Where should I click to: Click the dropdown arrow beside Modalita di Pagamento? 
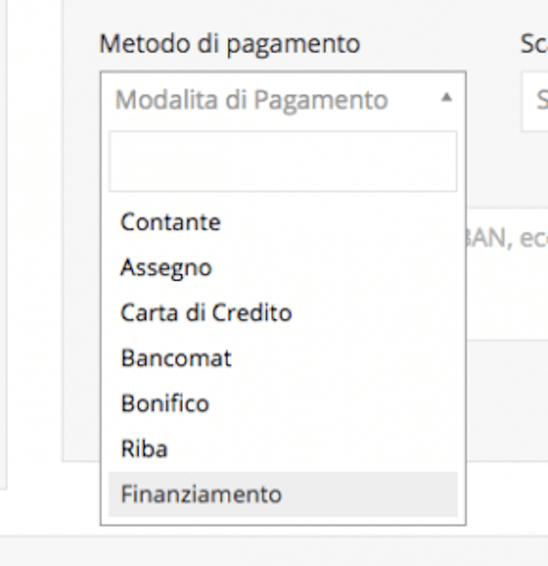(x=446, y=98)
